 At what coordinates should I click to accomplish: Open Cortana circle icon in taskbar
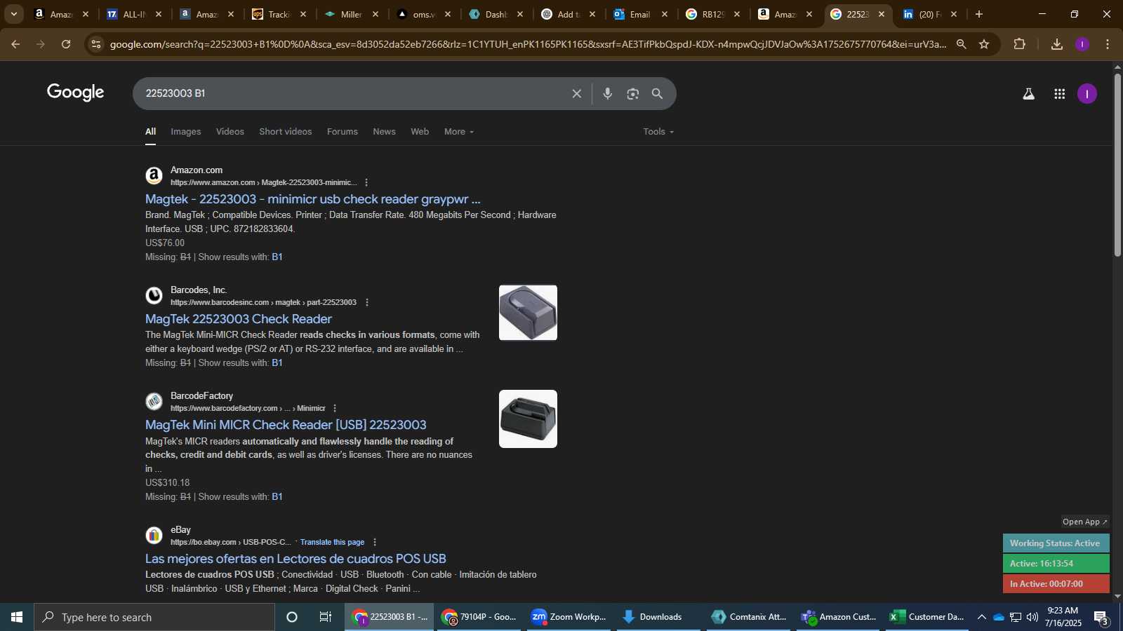coord(292,617)
